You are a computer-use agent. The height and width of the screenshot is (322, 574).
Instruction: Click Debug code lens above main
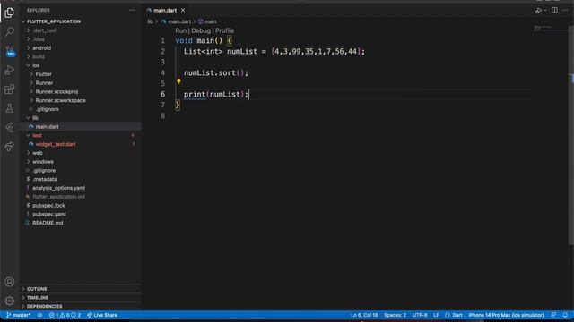coord(201,31)
